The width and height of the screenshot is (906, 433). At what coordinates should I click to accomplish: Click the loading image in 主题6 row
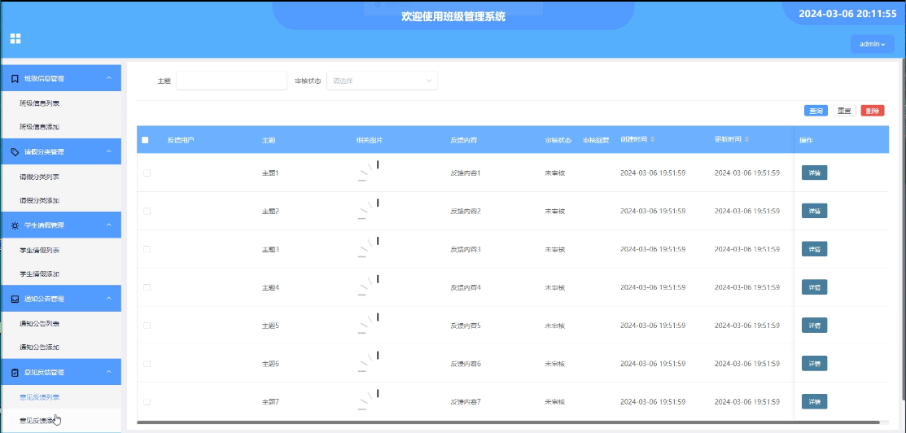[x=369, y=362]
